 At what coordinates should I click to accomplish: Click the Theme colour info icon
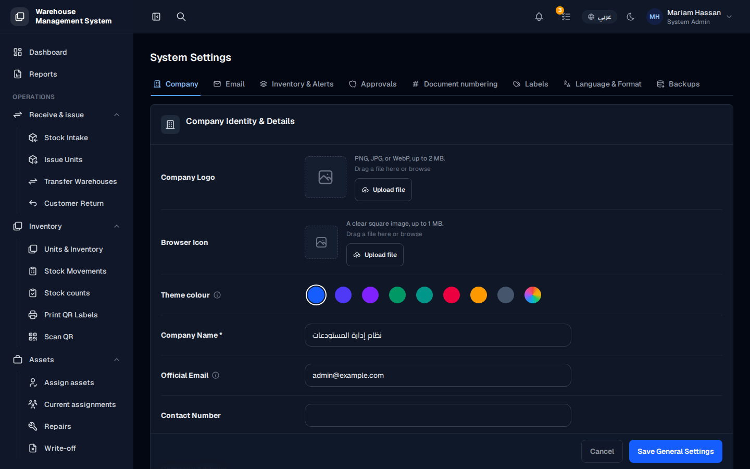click(x=217, y=295)
